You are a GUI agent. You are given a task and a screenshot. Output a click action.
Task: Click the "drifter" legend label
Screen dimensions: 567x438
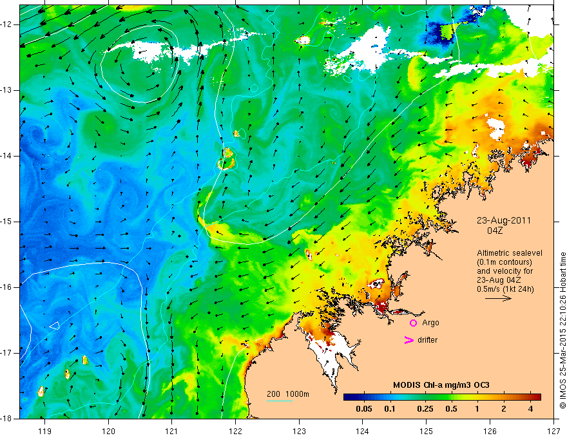427,340
